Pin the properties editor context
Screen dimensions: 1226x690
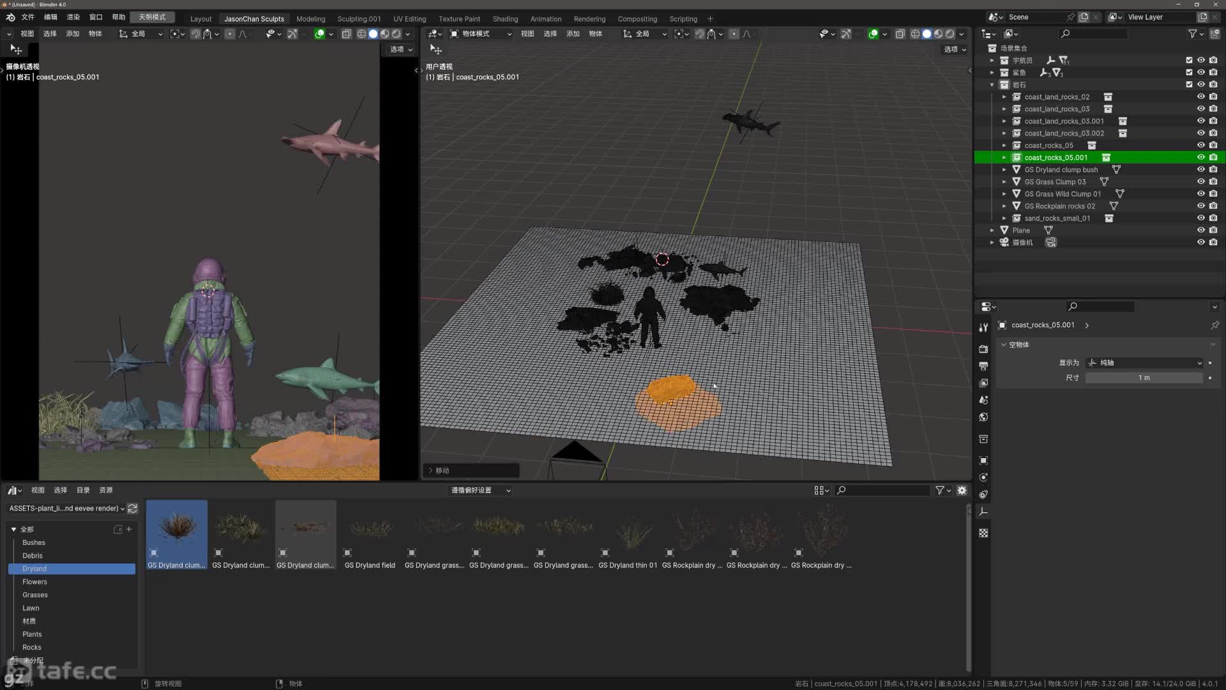coord(1215,325)
